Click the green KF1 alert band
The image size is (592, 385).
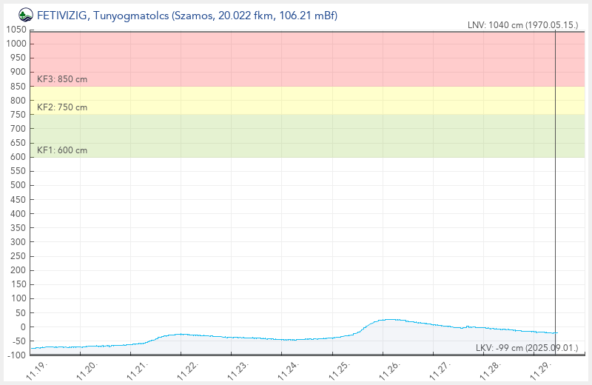point(296,135)
